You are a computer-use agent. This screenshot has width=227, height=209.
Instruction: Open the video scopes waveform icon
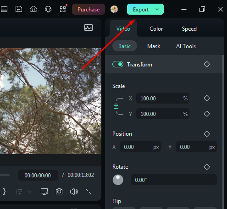click(x=89, y=27)
